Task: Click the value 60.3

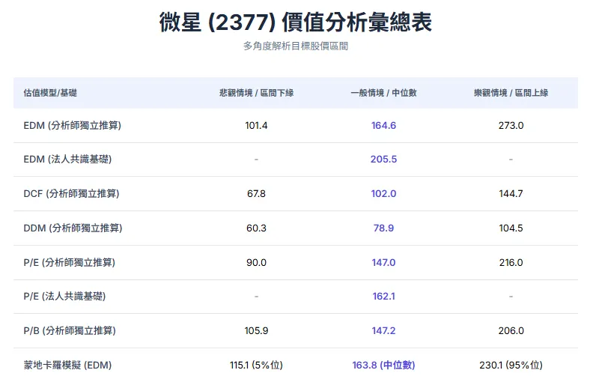Action: point(256,228)
